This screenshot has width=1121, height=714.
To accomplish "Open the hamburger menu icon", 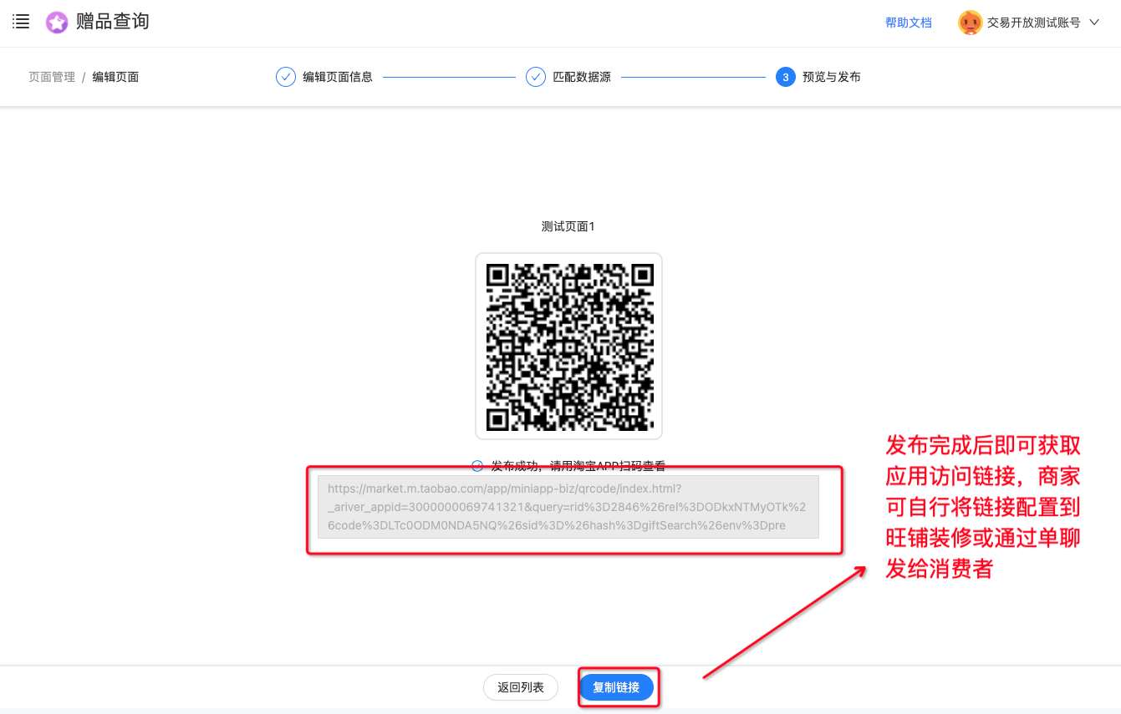I will pyautogui.click(x=21, y=23).
